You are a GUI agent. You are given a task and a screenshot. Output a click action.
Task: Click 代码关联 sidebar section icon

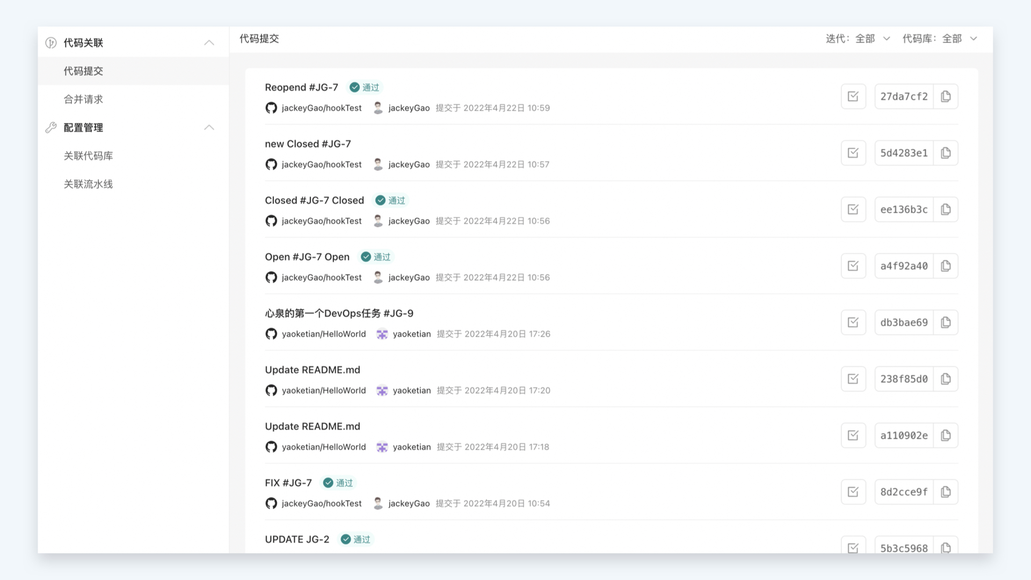pyautogui.click(x=51, y=43)
